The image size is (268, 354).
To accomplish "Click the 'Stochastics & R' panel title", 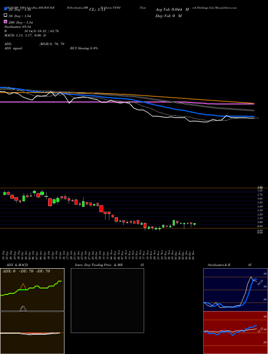I will (x=219, y=265).
